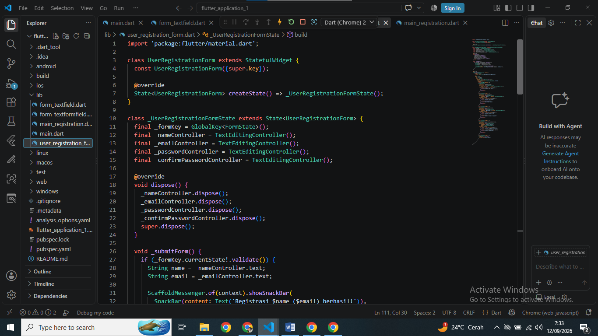The image size is (598, 336).
Task: Switch to the main_registration.dart tab
Action: point(431,23)
